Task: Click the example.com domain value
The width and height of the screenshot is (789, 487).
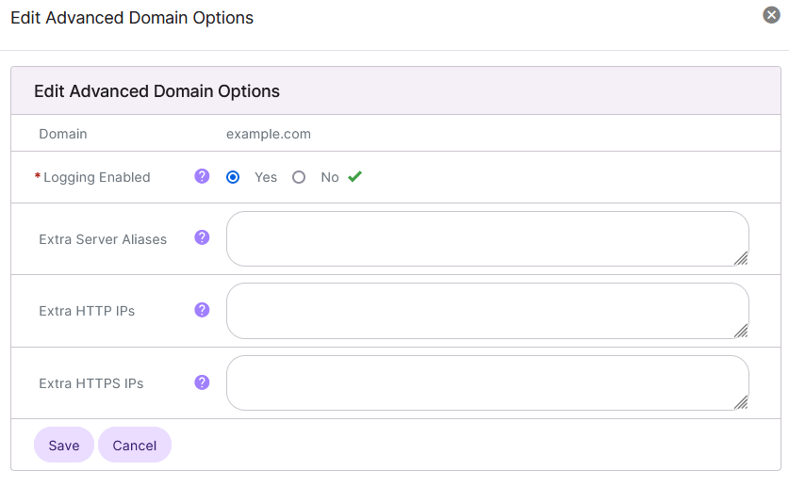Action: point(269,134)
